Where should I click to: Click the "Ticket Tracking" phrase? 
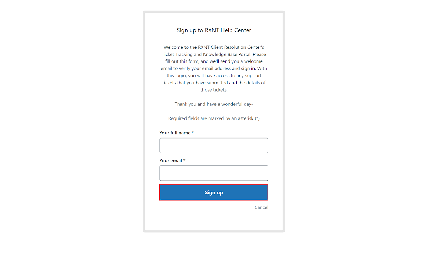click(176, 54)
